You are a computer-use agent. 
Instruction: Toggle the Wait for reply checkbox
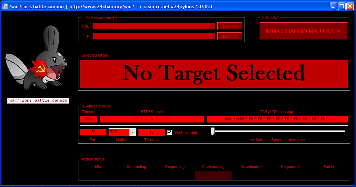(x=170, y=133)
